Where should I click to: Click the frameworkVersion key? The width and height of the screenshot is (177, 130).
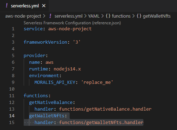pyautogui.click(x=45, y=42)
